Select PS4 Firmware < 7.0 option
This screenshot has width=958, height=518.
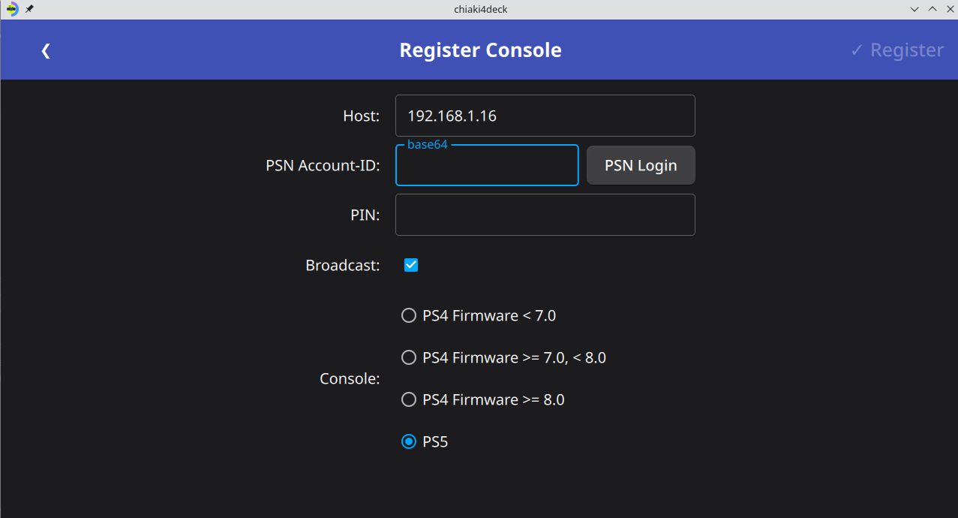pos(479,316)
